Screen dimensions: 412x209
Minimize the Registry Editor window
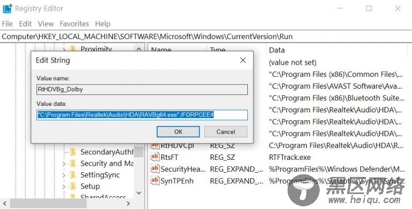click(340, 9)
